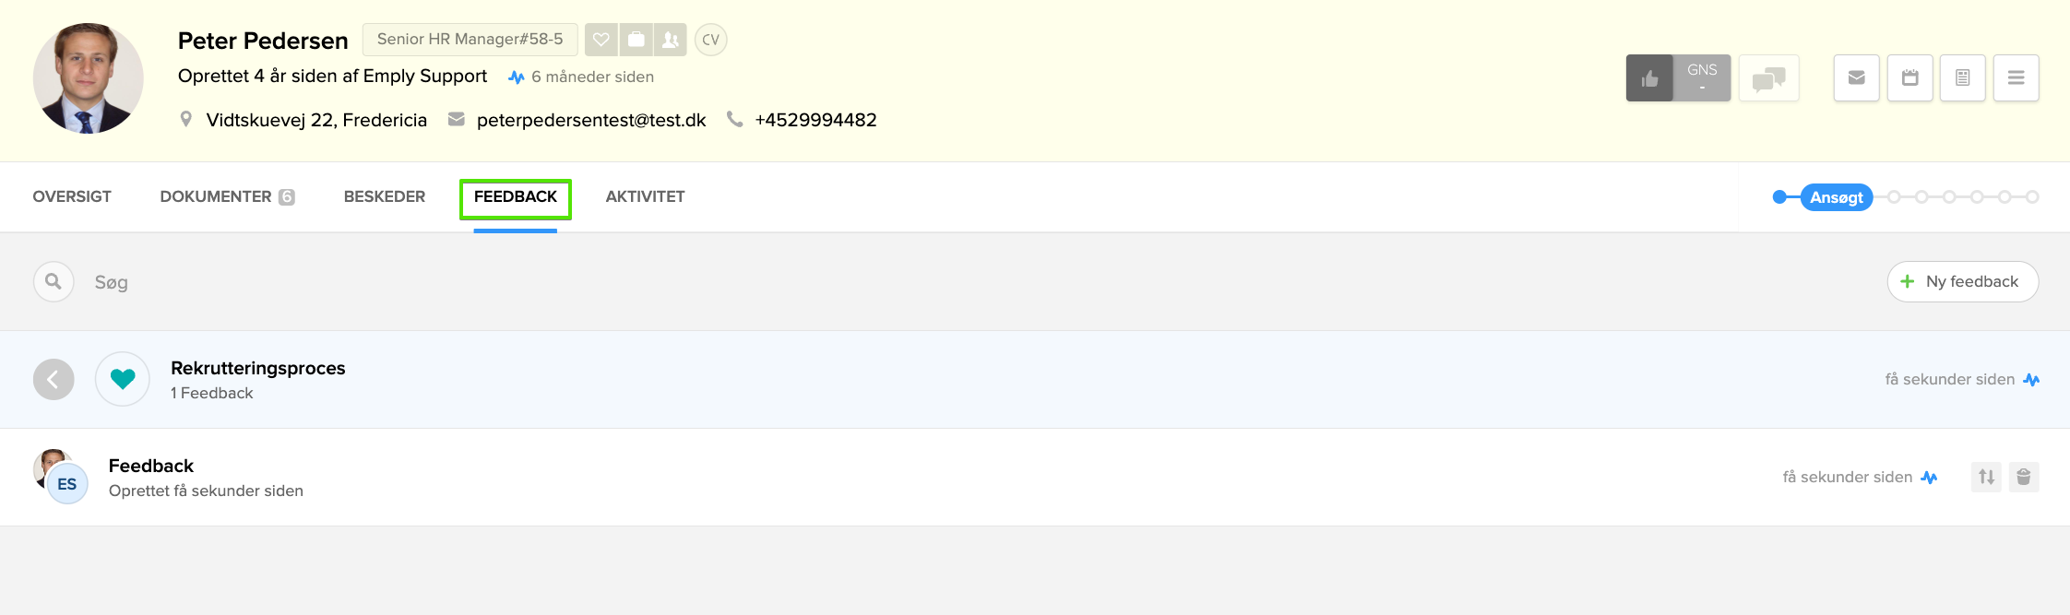
Task: Open the Aktivitet tab
Action: coord(645,196)
